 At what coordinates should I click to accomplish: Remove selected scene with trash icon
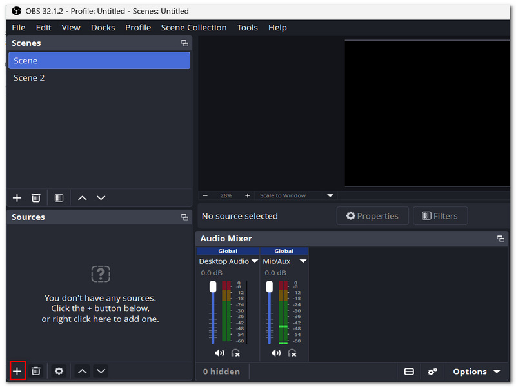click(36, 198)
